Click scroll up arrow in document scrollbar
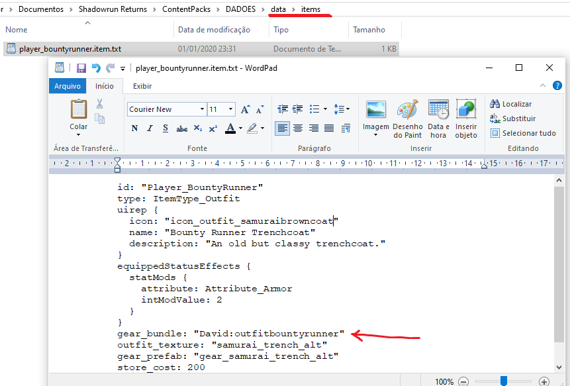Screen dimensions: 570x386 [559, 181]
